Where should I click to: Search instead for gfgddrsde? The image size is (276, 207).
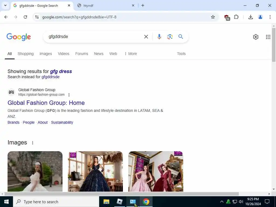point(50,77)
